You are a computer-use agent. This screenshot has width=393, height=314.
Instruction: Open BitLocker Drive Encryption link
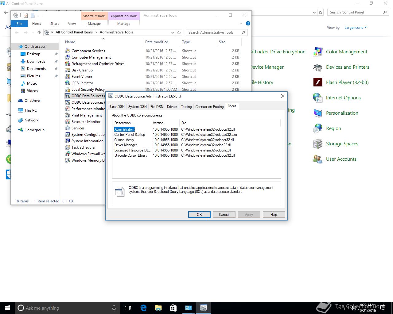tap(278, 52)
